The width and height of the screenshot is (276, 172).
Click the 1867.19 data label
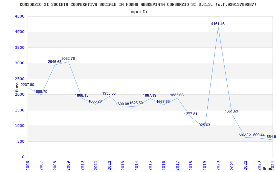(150, 96)
